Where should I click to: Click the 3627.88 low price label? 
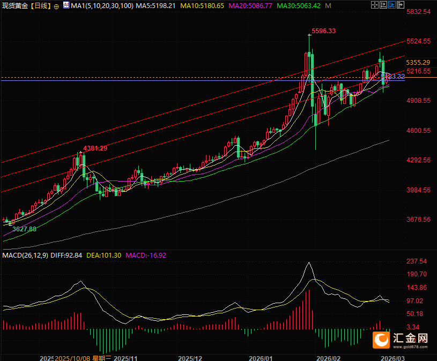25,229
